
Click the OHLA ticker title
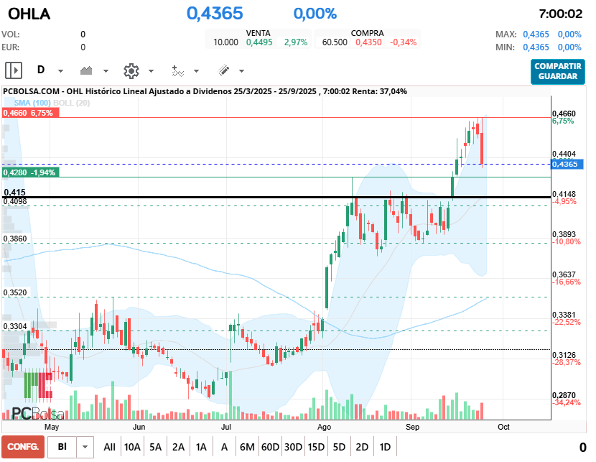coord(29,14)
